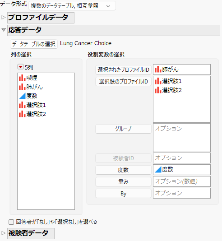Click the nominal icon of 肺がん in role box
Viewport: 222px width, 241px height.
pyautogui.click(x=158, y=70)
